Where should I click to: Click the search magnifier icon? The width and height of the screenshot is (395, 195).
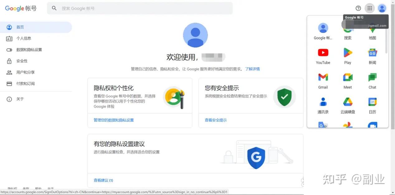coord(54,8)
